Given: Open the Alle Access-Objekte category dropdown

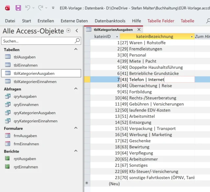Looking at the screenshot, I should click(68, 31).
